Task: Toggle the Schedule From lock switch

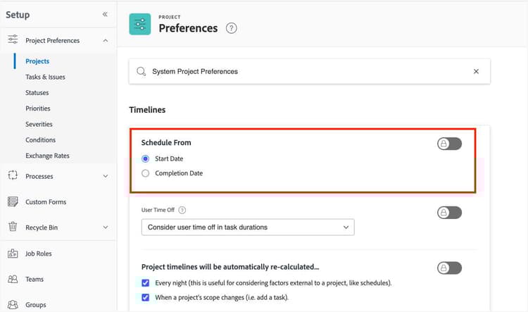Action: point(449,144)
